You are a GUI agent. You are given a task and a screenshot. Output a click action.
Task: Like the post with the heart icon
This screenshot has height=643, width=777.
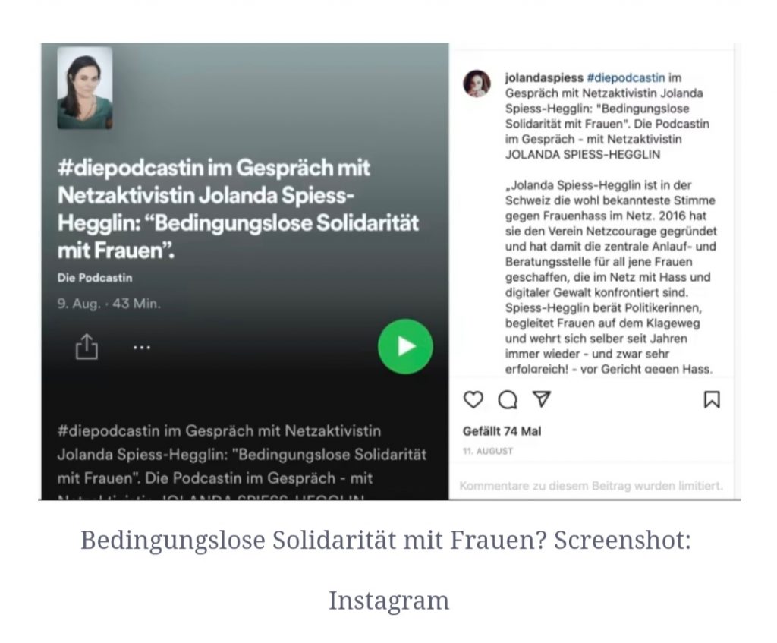pos(473,399)
